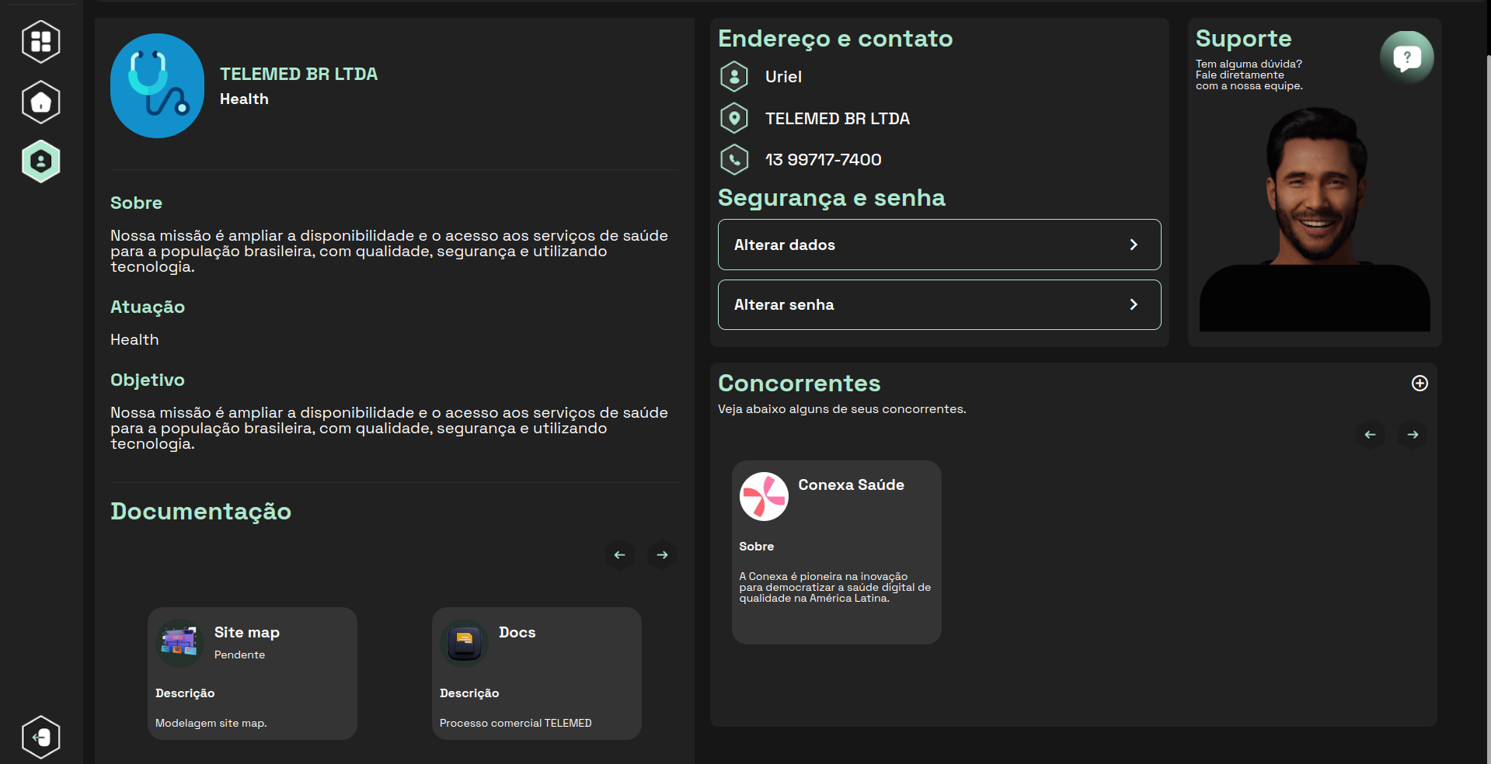Click the Descrição label in Docs card

pyautogui.click(x=469, y=693)
